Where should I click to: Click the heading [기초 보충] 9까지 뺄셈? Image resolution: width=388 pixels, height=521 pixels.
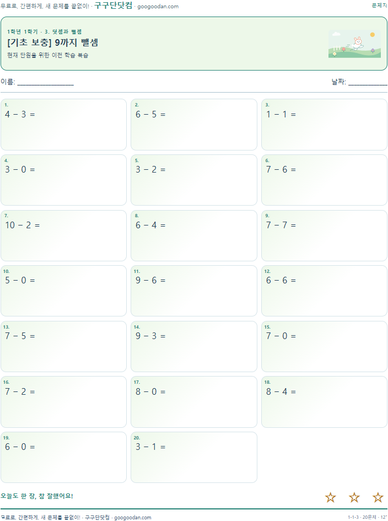[52, 42]
